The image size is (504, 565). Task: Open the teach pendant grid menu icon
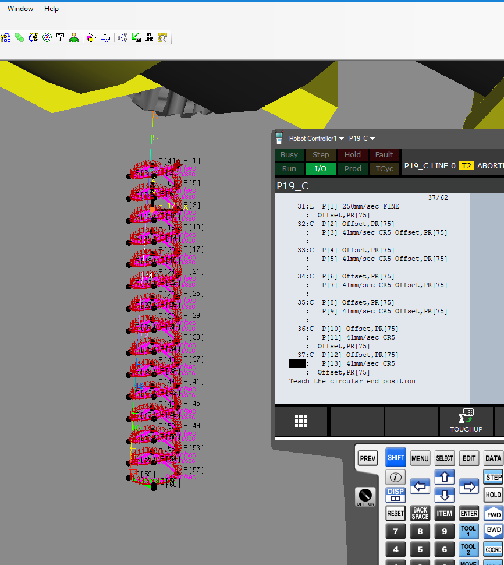[x=301, y=421]
